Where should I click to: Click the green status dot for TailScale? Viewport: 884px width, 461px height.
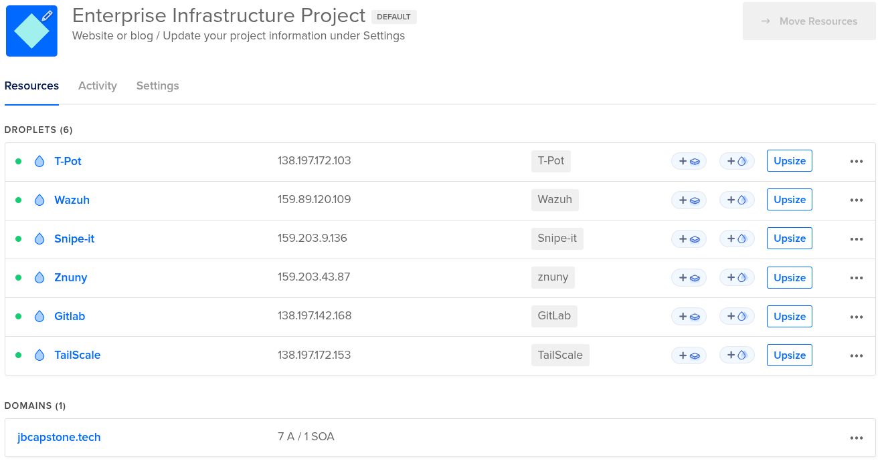(18, 355)
